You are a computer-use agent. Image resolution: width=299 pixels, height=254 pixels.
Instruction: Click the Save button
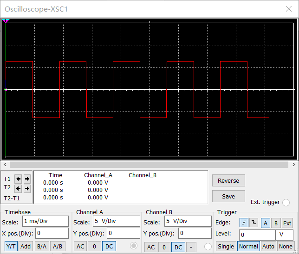tap(228, 196)
